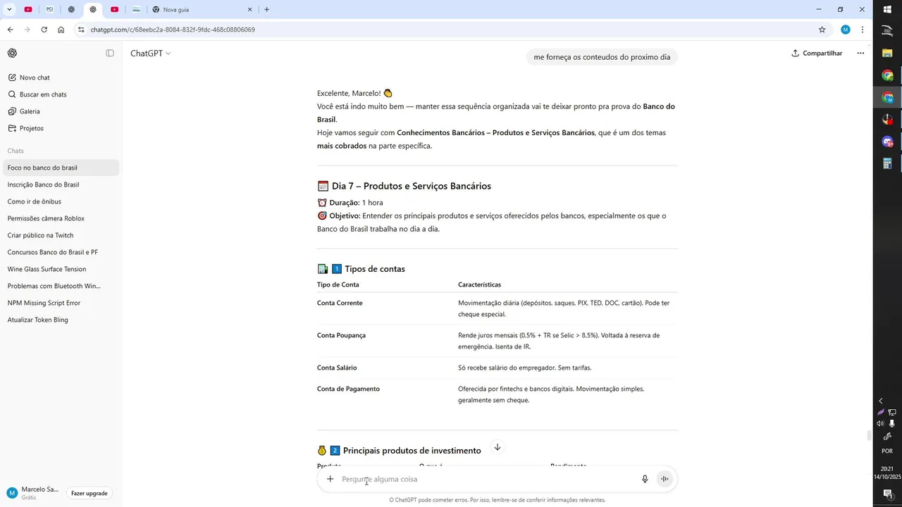Viewport: 902px width, 507px height.
Task: Open the three-dots conversation options menu
Action: [860, 54]
